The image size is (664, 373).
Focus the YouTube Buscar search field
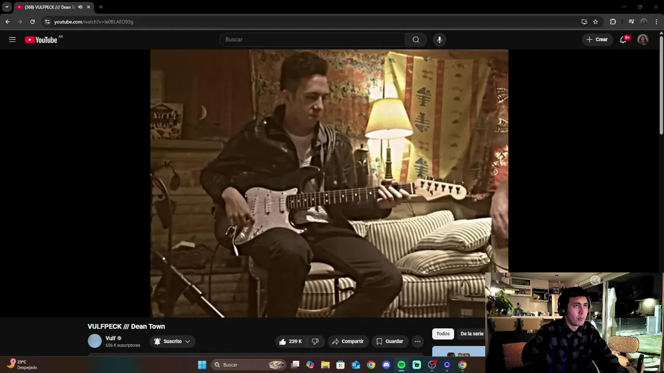click(x=312, y=39)
